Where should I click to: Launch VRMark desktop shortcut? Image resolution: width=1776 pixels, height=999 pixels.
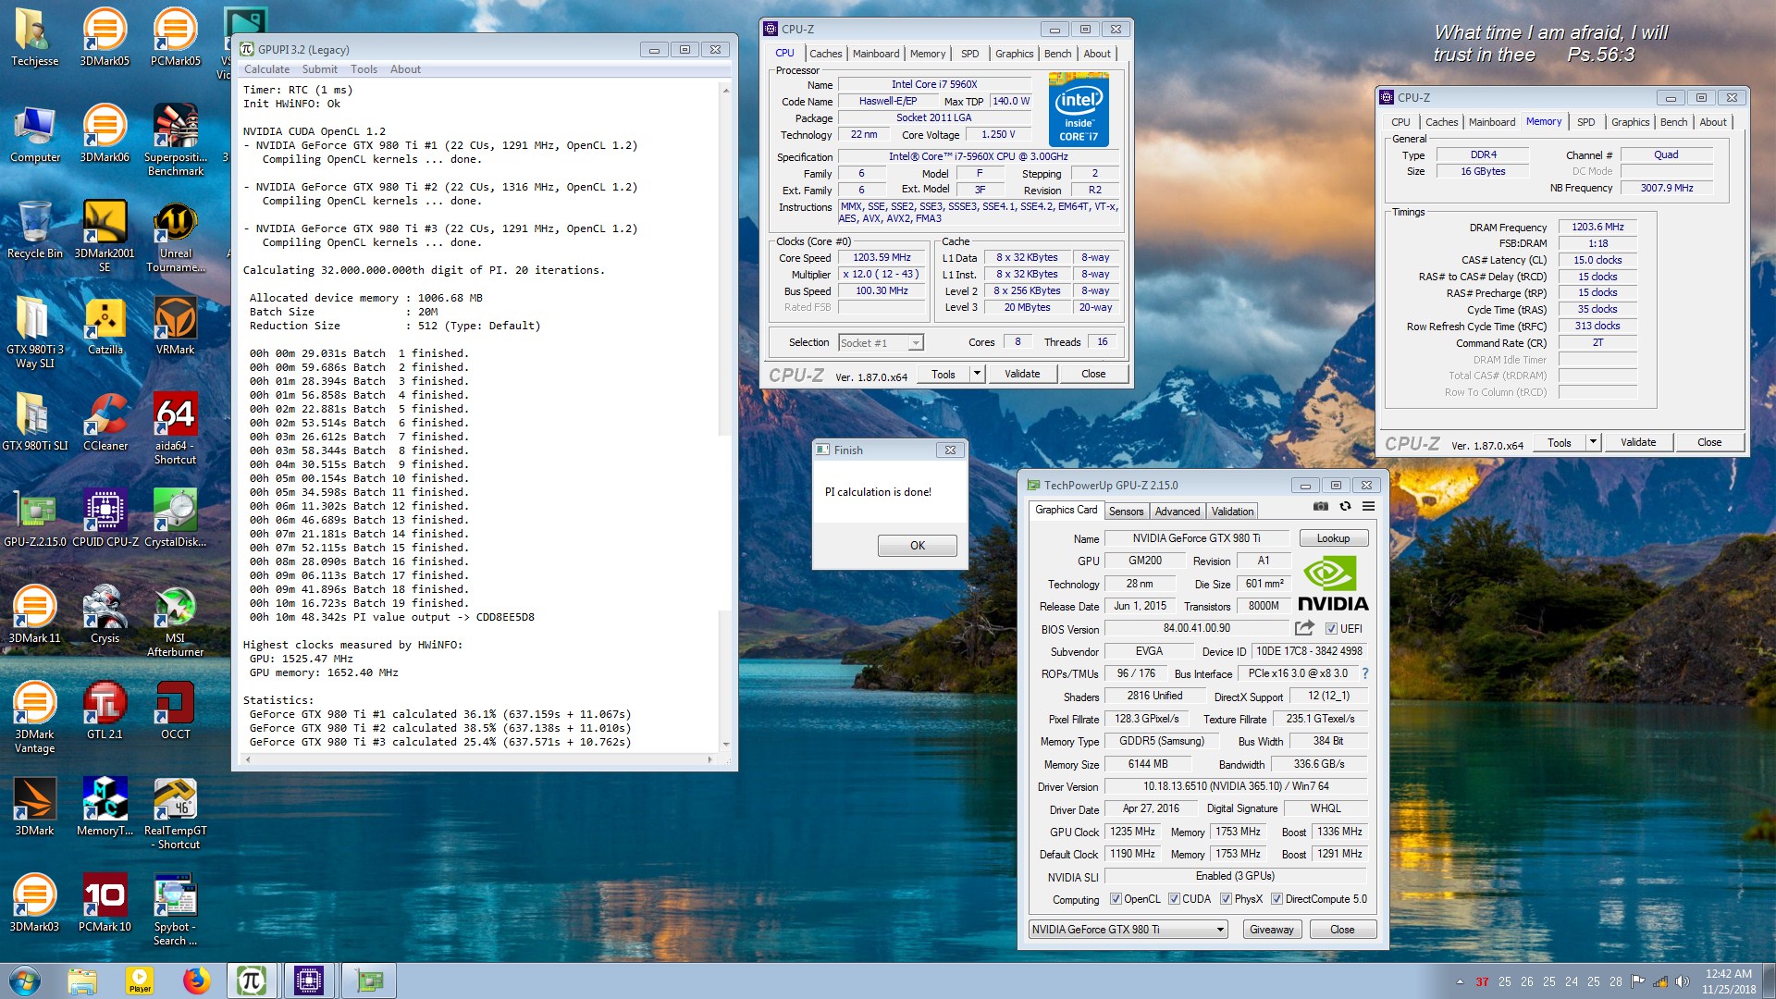175,326
